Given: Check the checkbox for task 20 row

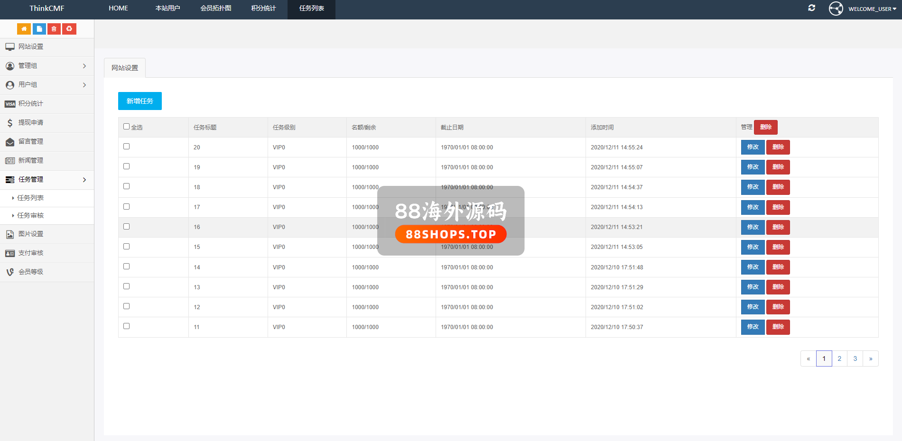Looking at the screenshot, I should [x=127, y=147].
